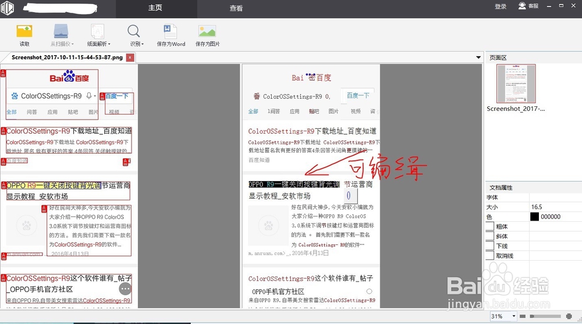Select the Screenshot_2017-10-11 document tab
The height and width of the screenshot is (324, 582).
click(x=67, y=57)
